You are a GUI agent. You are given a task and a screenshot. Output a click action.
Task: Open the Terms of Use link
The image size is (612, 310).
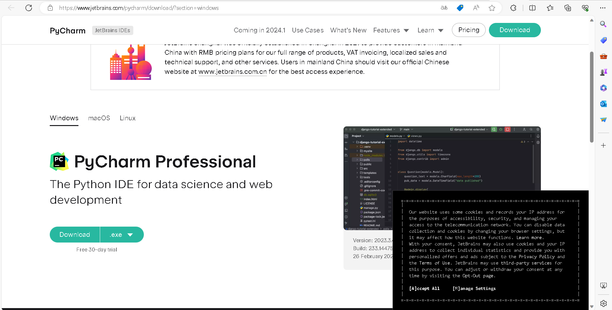pyautogui.click(x=435, y=263)
